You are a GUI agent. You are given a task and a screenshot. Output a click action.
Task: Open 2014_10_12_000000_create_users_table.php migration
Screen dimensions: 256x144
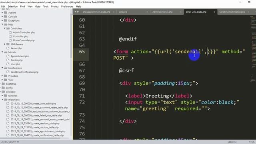click(33, 104)
